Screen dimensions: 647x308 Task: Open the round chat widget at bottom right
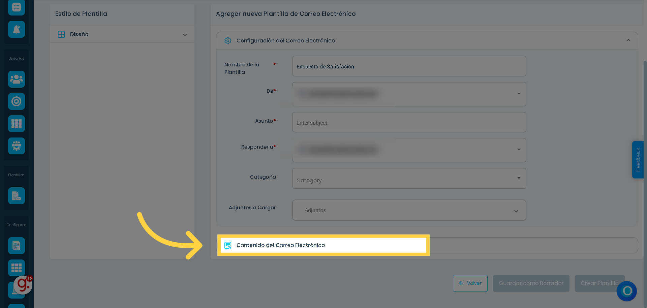[x=627, y=291]
